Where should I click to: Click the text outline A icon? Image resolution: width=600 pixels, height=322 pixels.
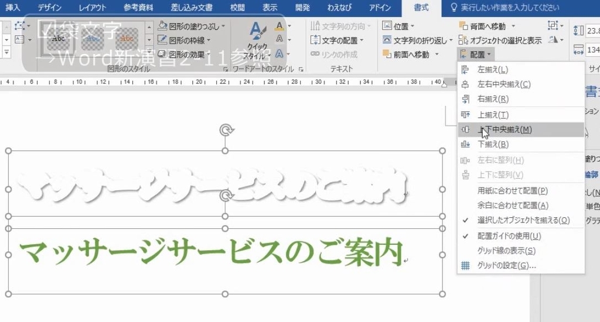coord(279,39)
